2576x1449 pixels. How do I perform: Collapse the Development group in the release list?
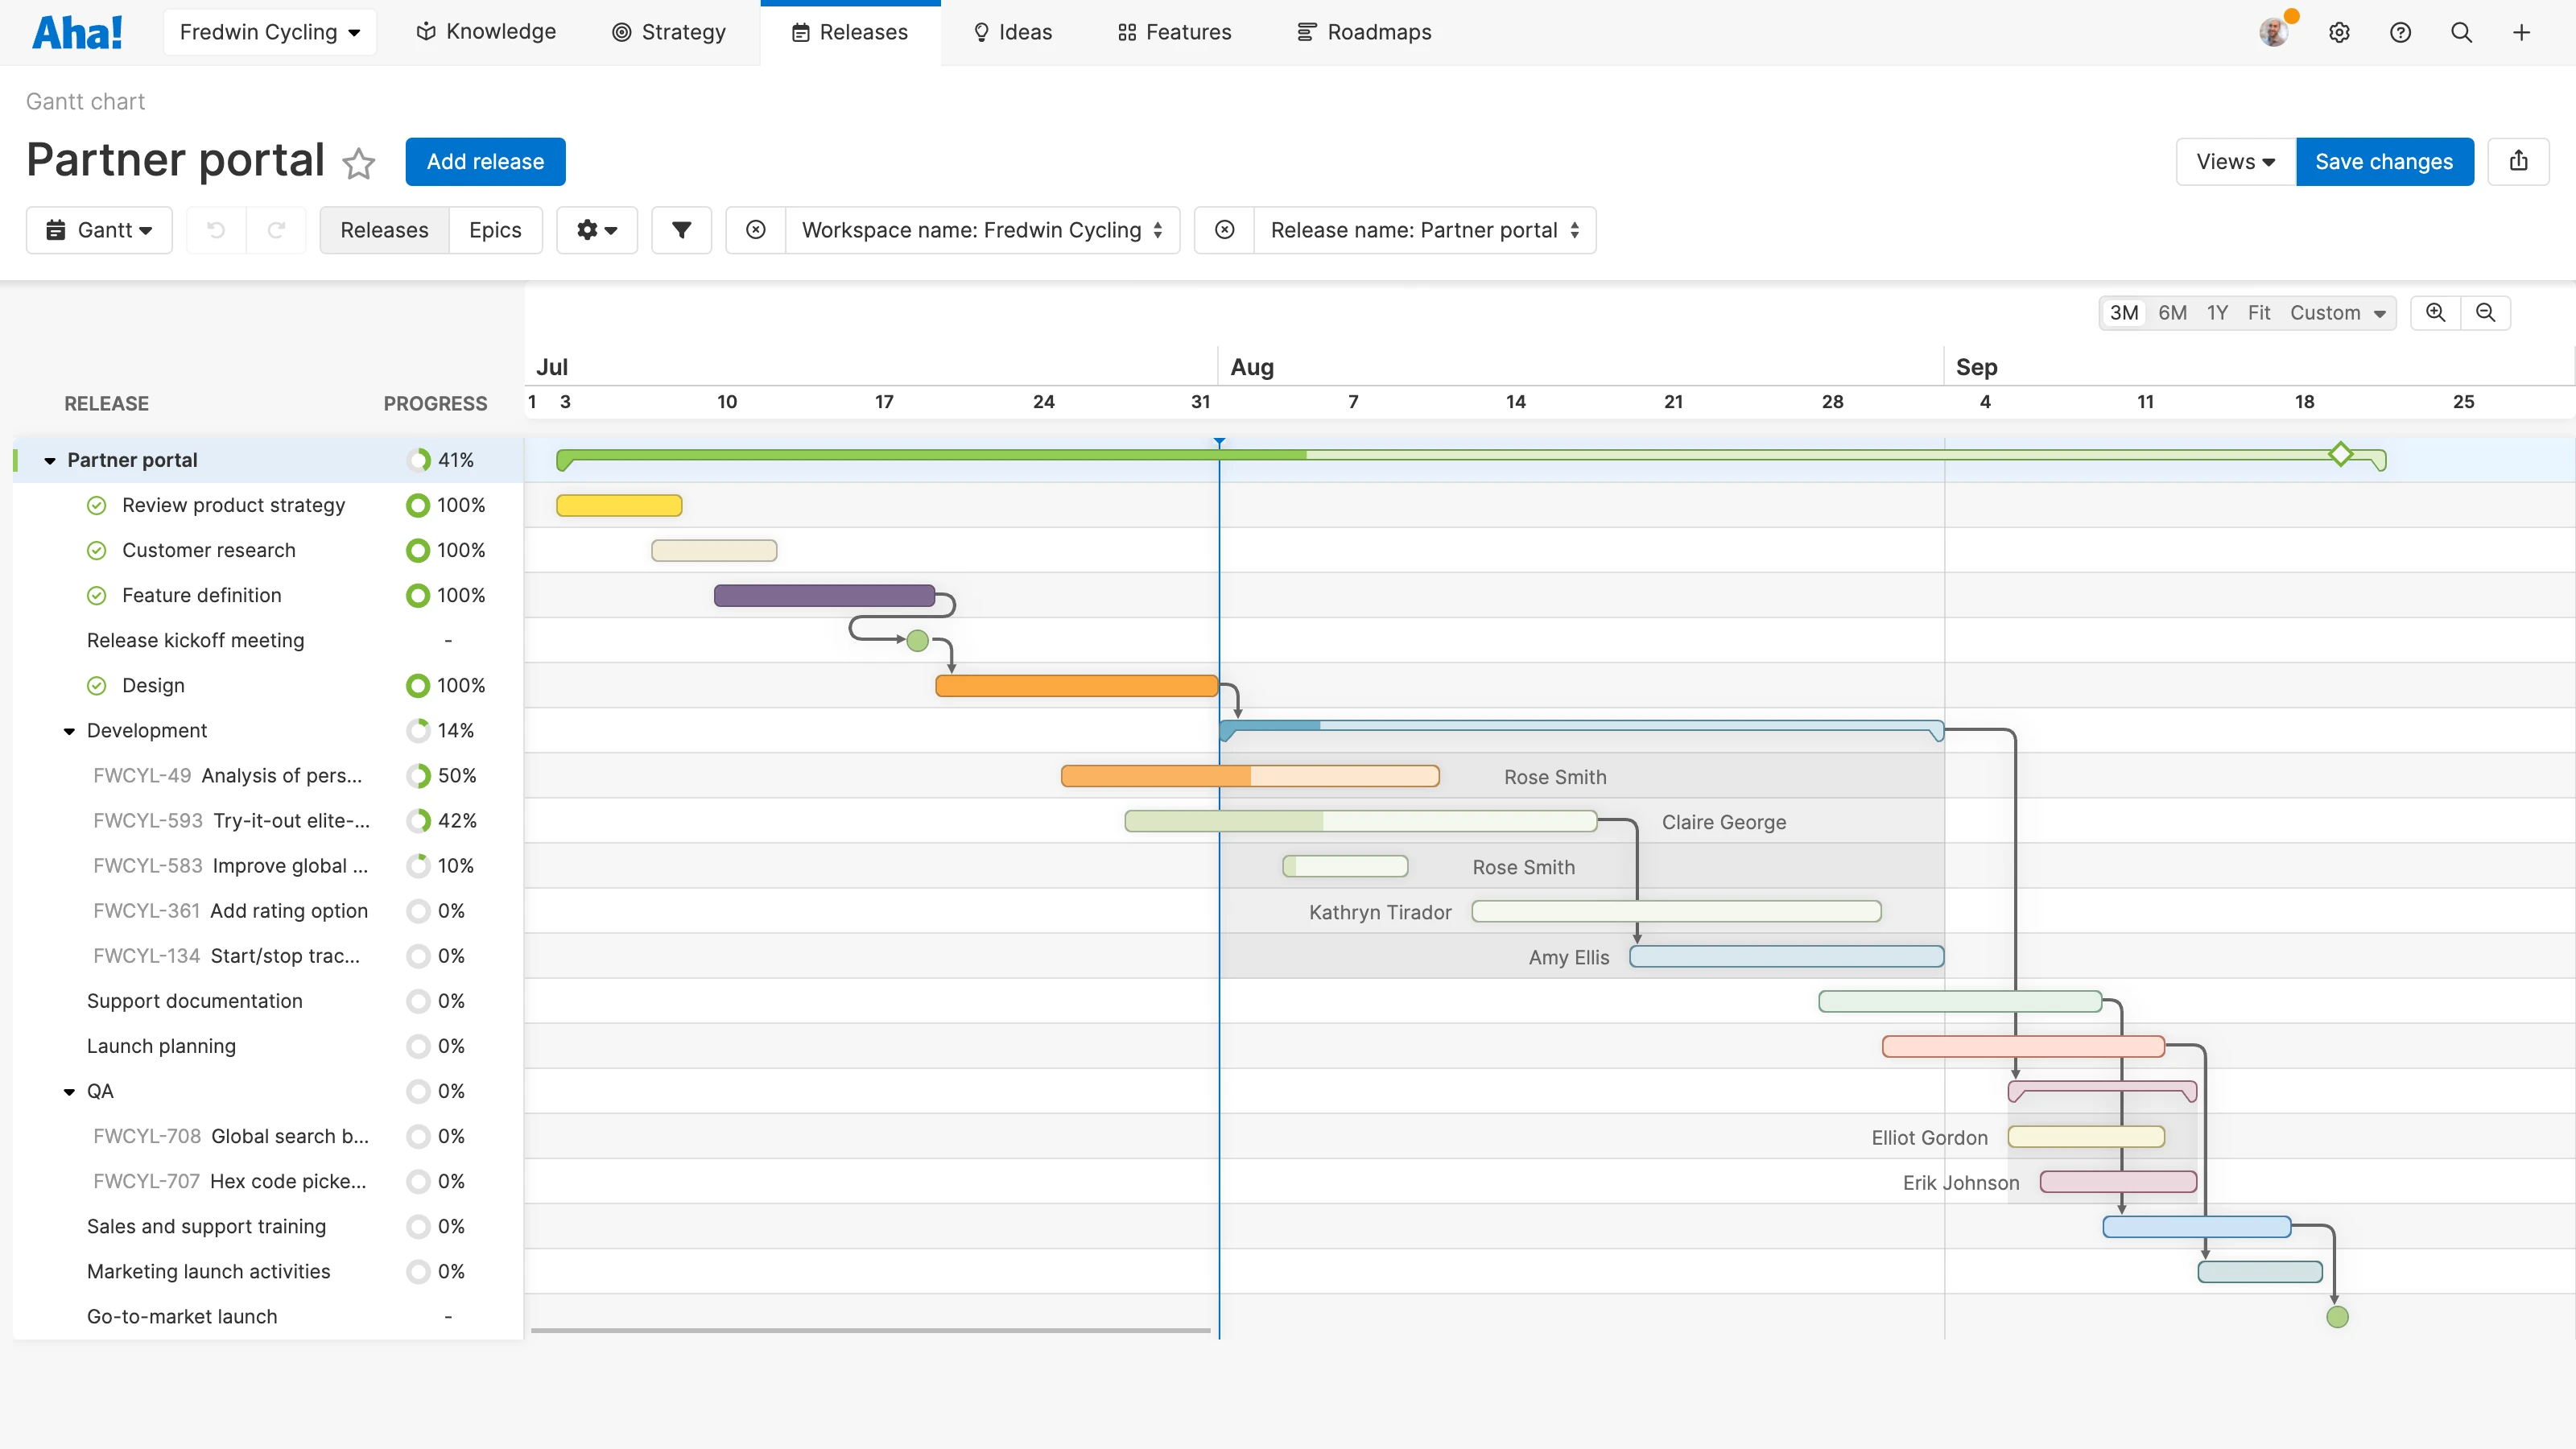tap(68, 730)
